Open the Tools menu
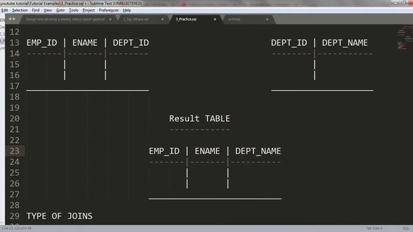This screenshot has width=413, height=232. (x=74, y=10)
